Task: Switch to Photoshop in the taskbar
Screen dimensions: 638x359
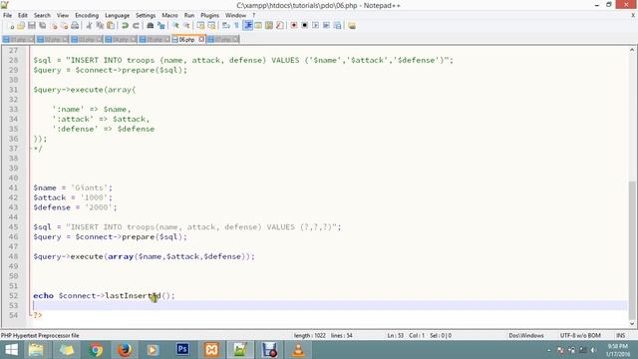Action: (182, 350)
